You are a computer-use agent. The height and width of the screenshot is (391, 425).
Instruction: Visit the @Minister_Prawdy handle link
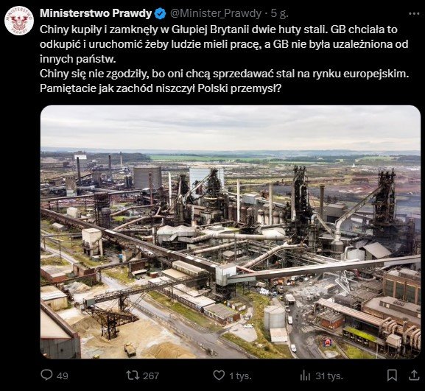[216, 13]
